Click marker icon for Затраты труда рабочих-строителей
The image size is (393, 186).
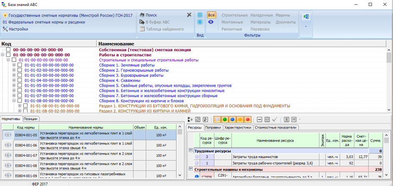click(197, 163)
